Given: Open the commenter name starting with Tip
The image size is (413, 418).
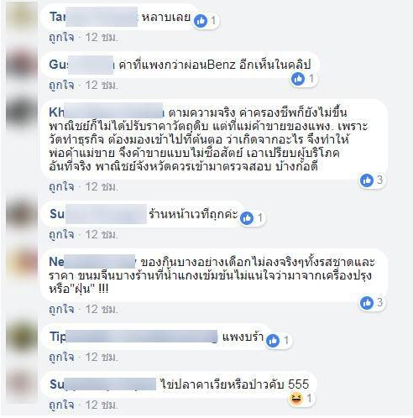Looking at the screenshot, I should coord(133,337).
